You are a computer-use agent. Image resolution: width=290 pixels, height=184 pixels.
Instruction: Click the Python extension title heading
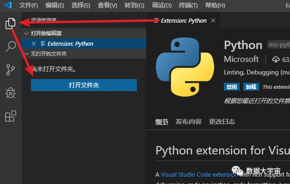click(243, 45)
